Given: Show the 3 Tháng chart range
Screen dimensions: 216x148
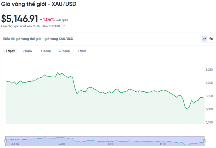Looking at the screenshot, I should pos(64,51).
